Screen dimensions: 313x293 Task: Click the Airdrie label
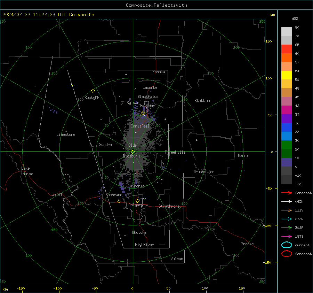[x=137, y=186]
